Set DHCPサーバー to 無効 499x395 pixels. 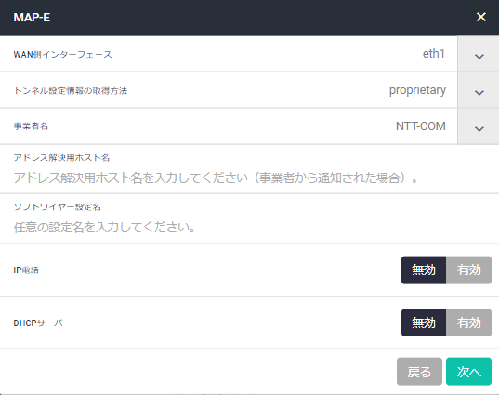click(424, 323)
